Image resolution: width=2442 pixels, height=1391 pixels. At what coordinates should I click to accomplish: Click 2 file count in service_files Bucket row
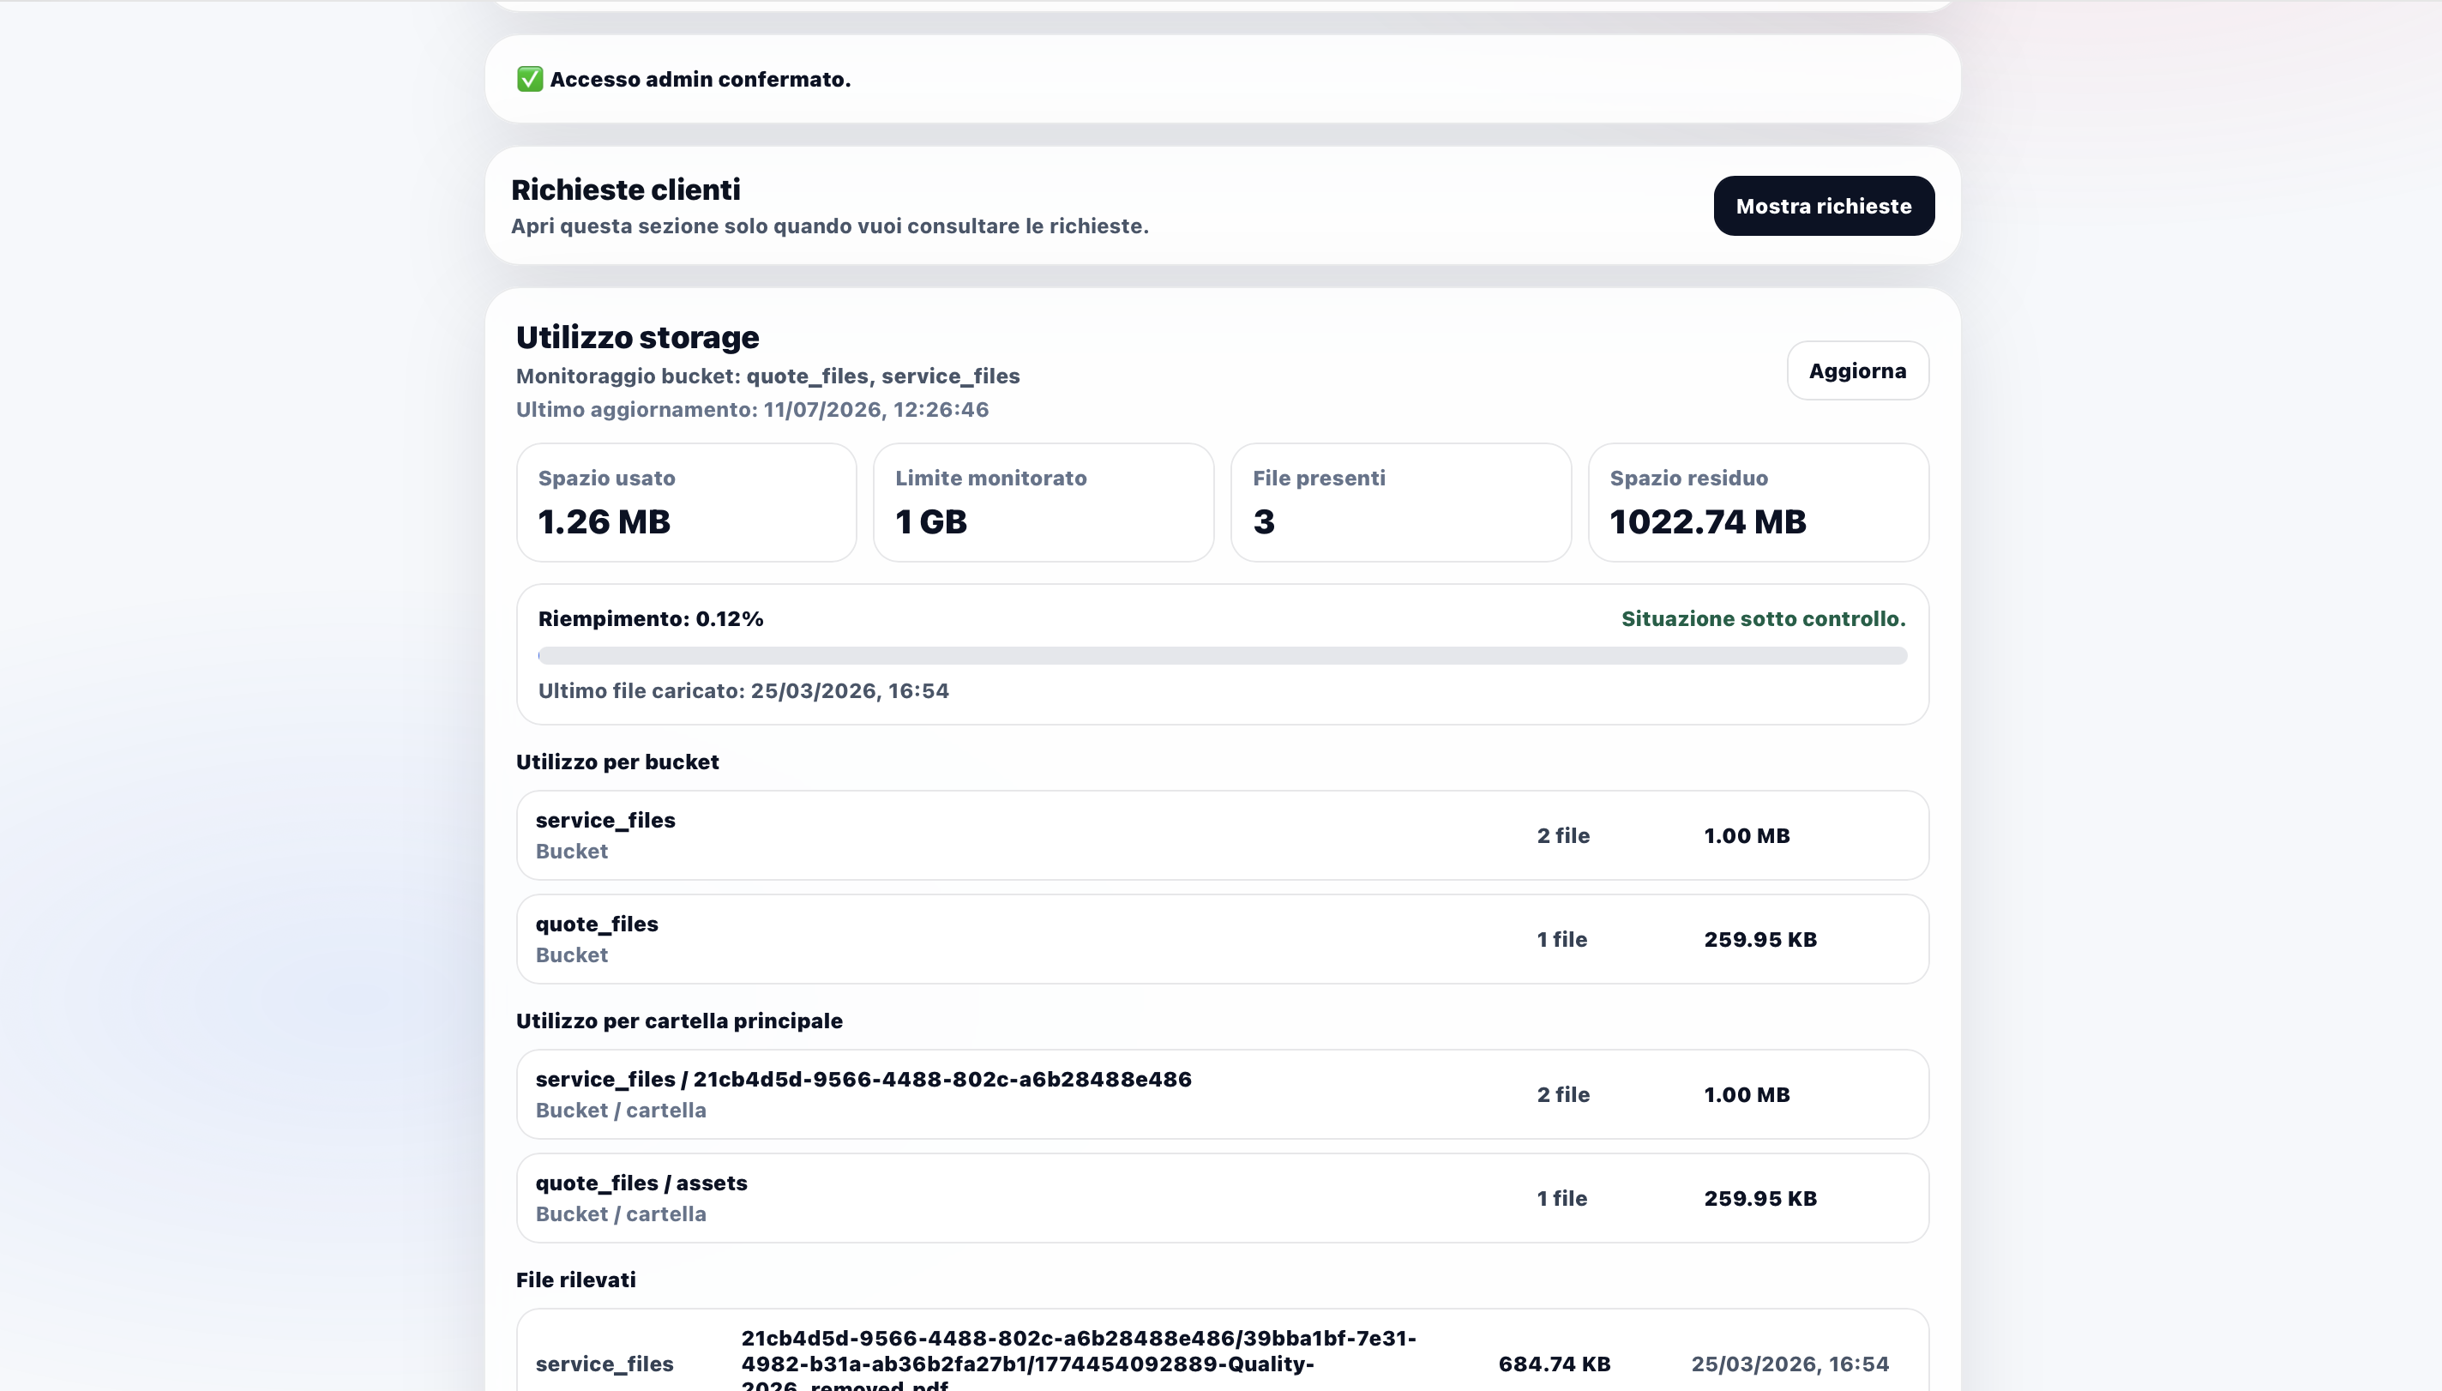[x=1562, y=836]
